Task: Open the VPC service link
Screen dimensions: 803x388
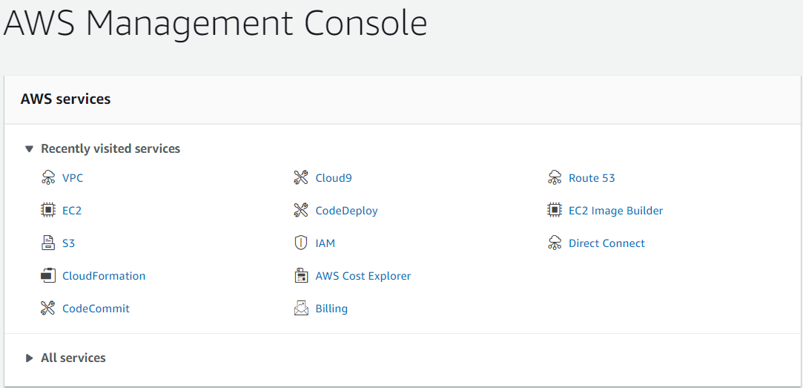Action: 73,178
